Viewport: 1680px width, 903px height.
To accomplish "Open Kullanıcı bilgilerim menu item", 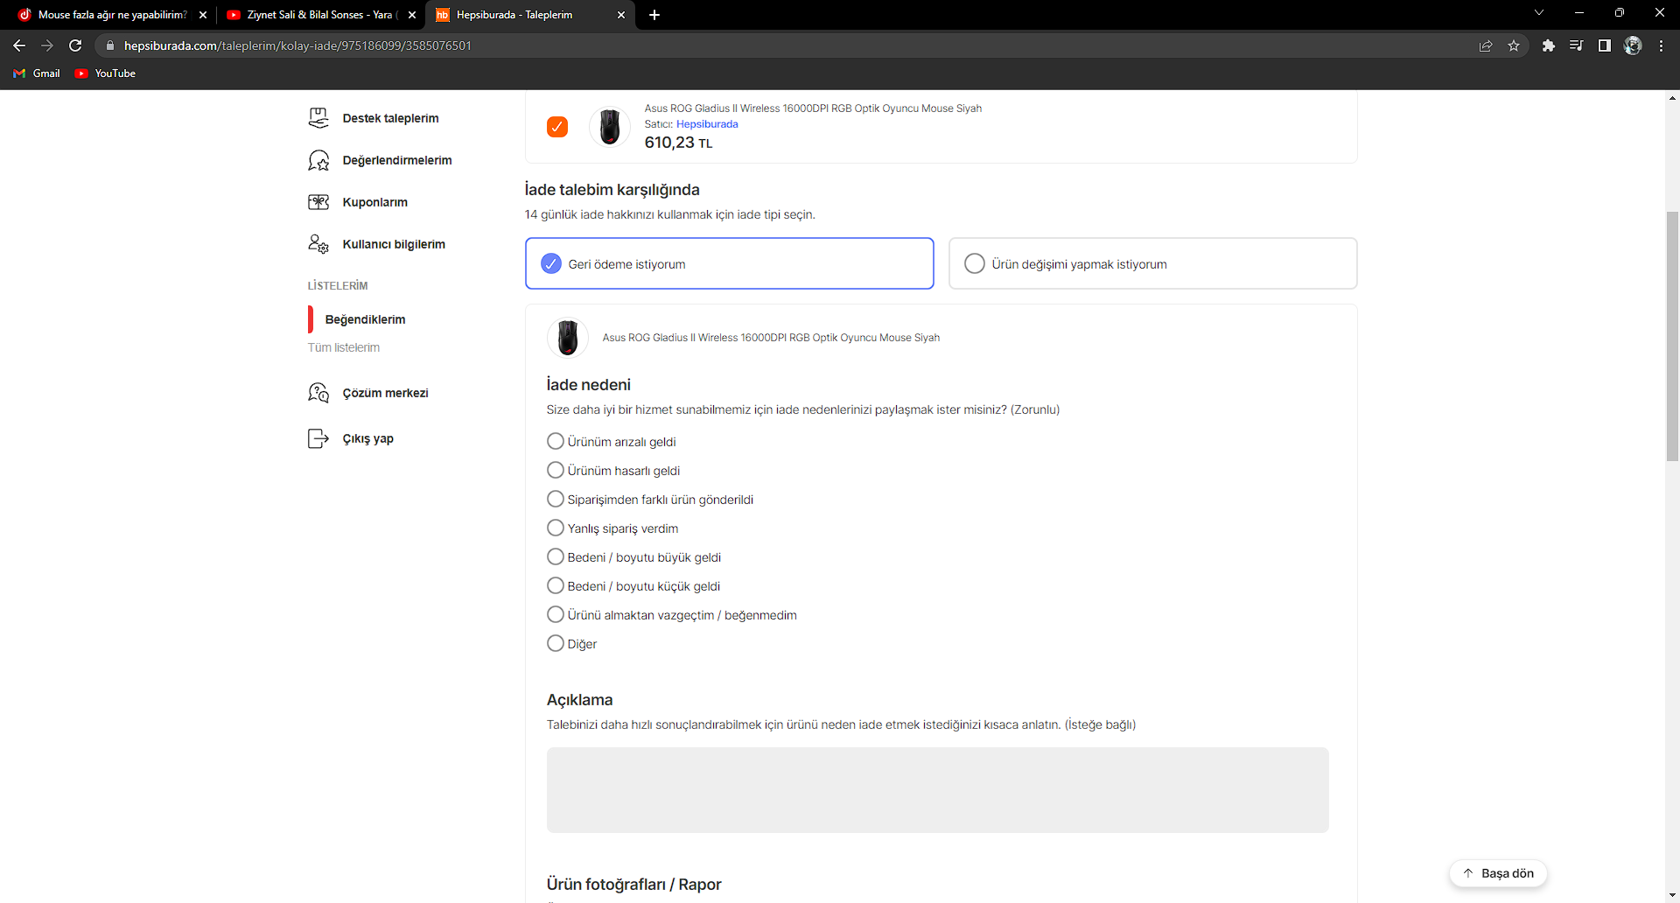I will [394, 244].
